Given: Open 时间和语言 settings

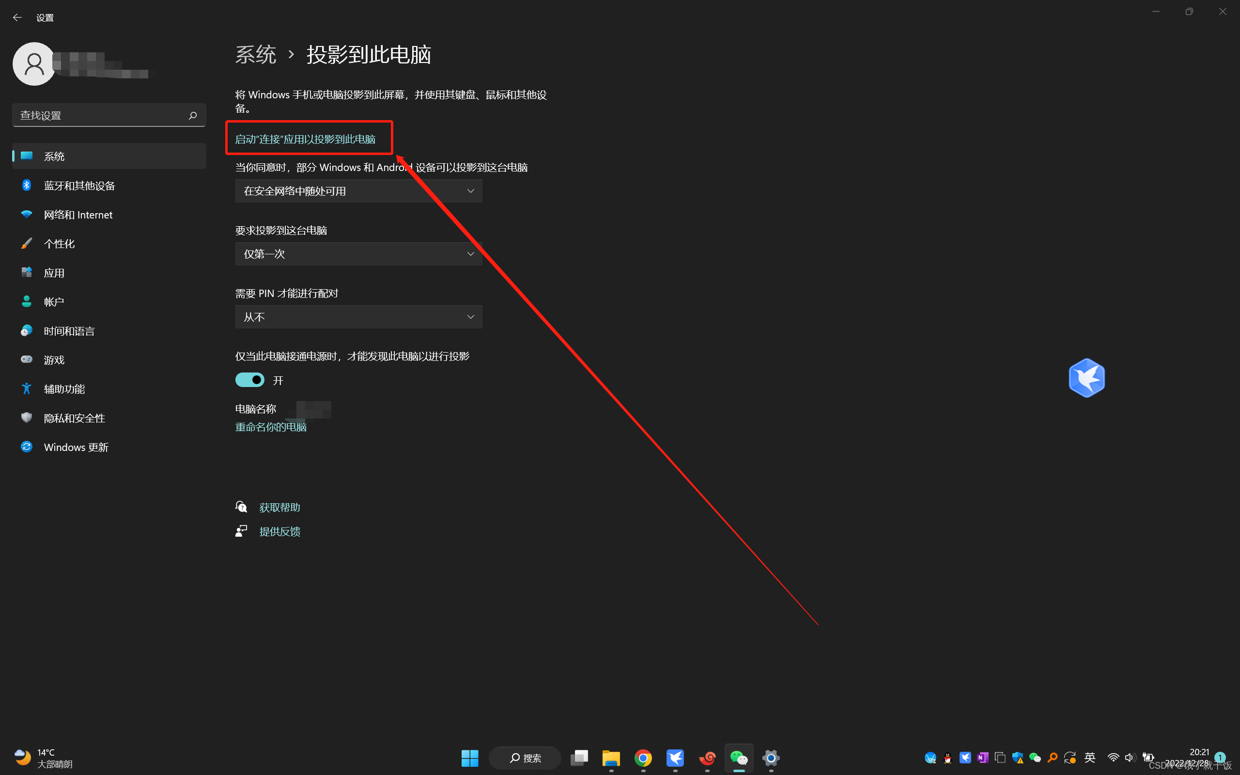Looking at the screenshot, I should pos(108,331).
